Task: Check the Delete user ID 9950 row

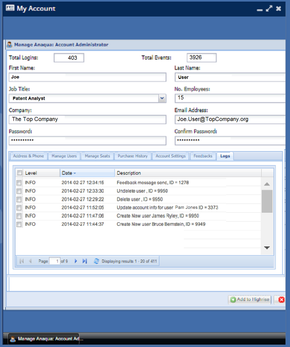Action: point(19,199)
